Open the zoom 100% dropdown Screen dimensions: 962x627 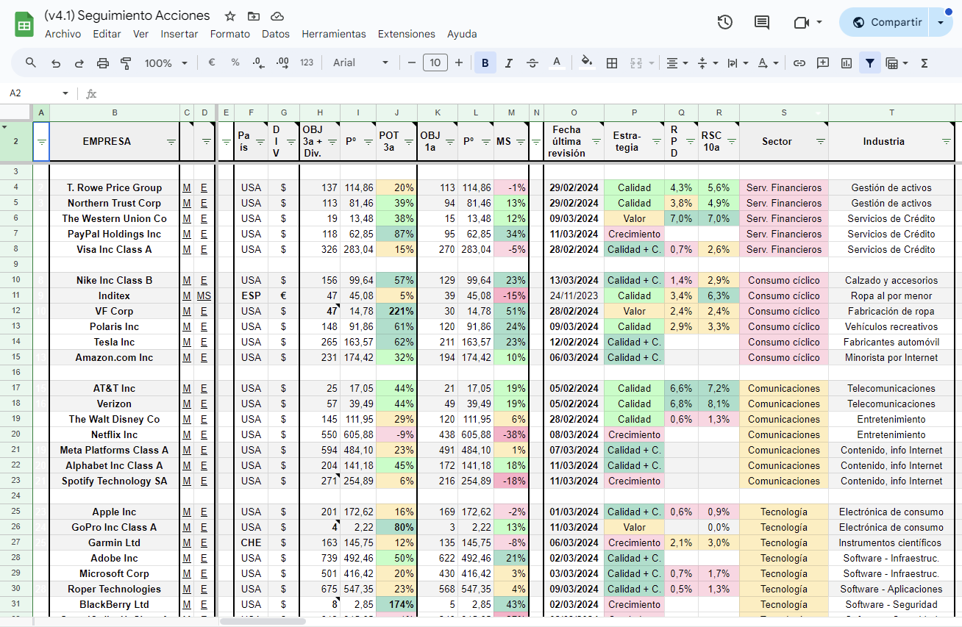pos(166,63)
